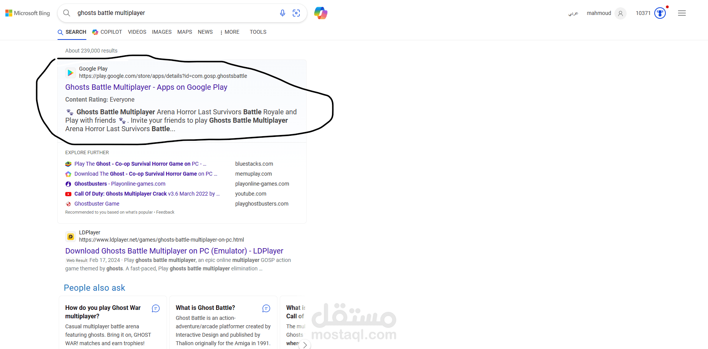The image size is (708, 349).
Task: Click MEmu favicon beside Download The Ghost
Action: (68, 174)
